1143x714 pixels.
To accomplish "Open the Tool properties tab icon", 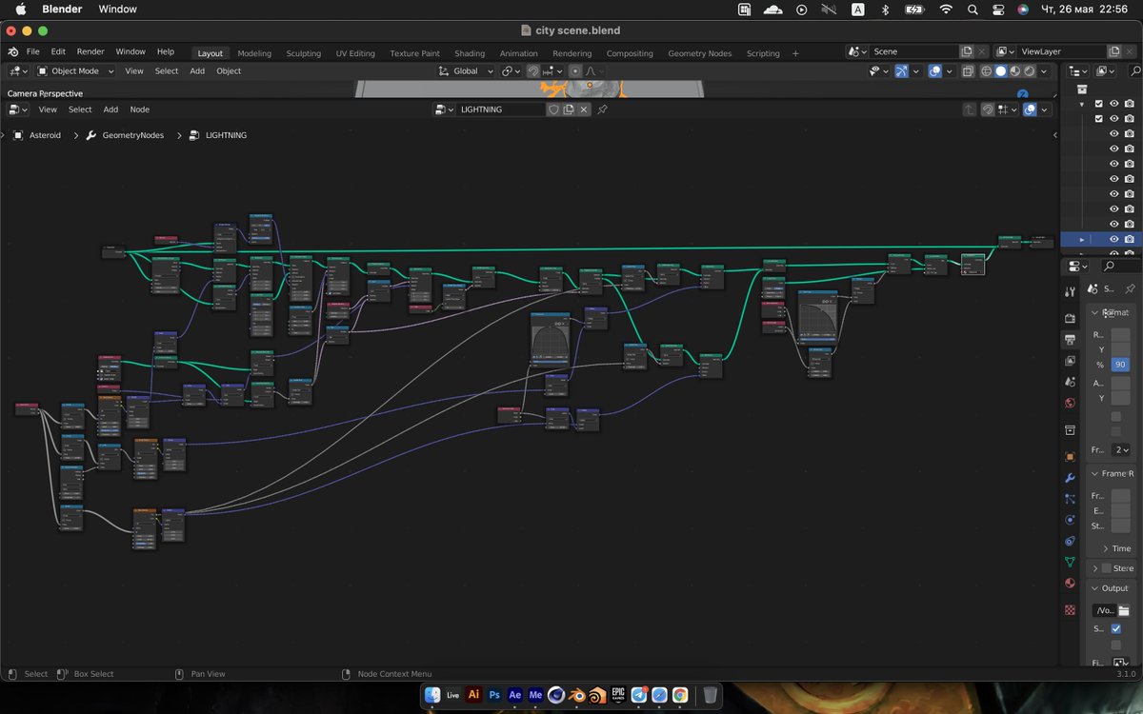I will 1070,291.
